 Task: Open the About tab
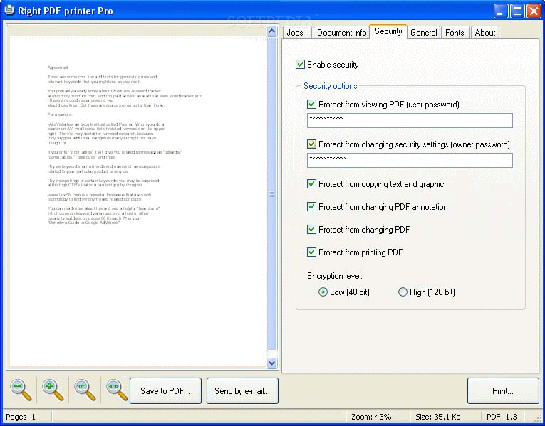(x=485, y=33)
